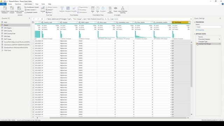
Task: Open the Extract dropdown
Action: 49,10
